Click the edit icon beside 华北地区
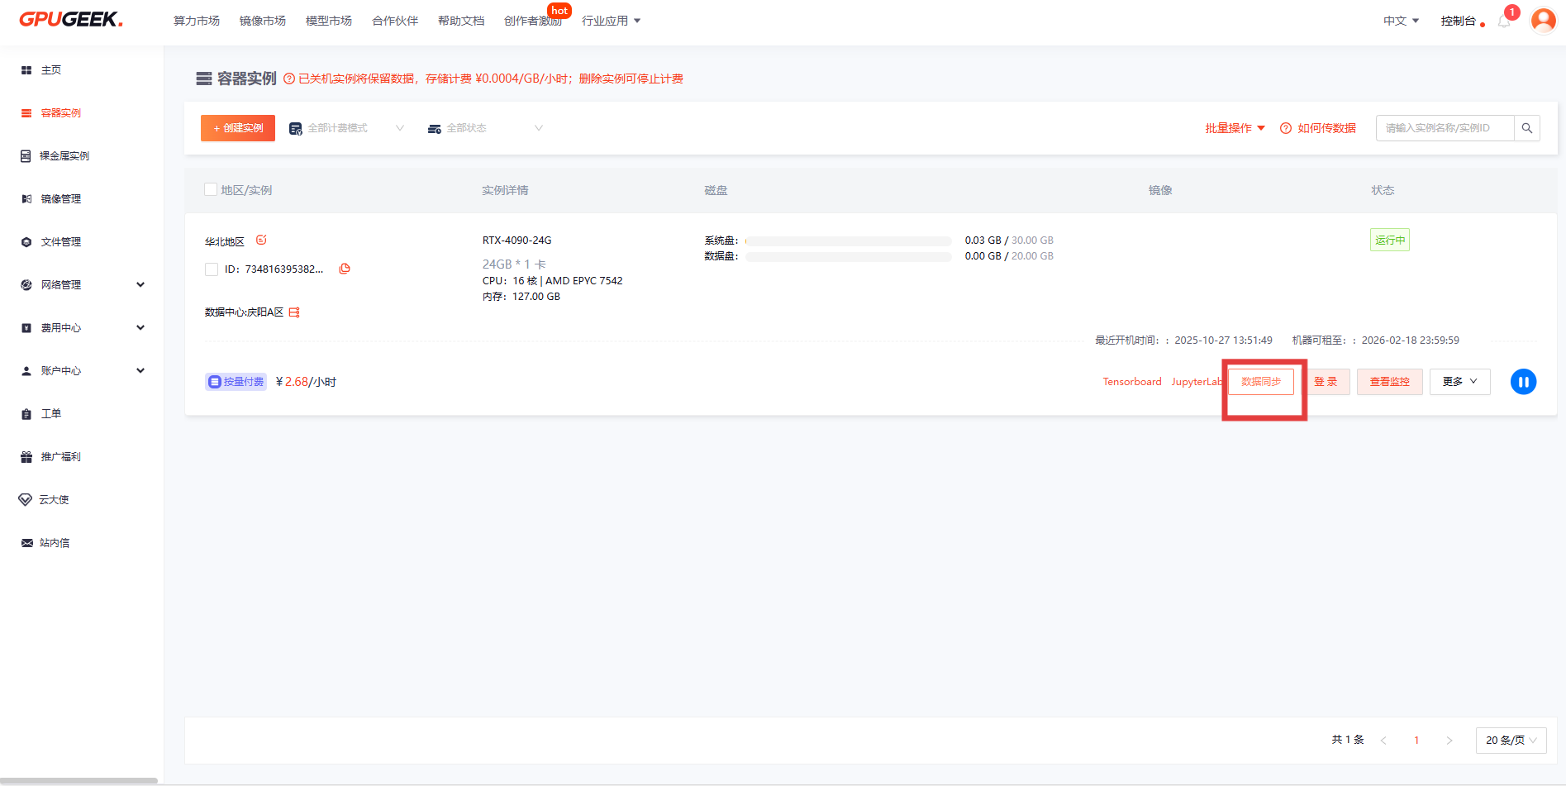This screenshot has width=1566, height=786. (x=261, y=240)
